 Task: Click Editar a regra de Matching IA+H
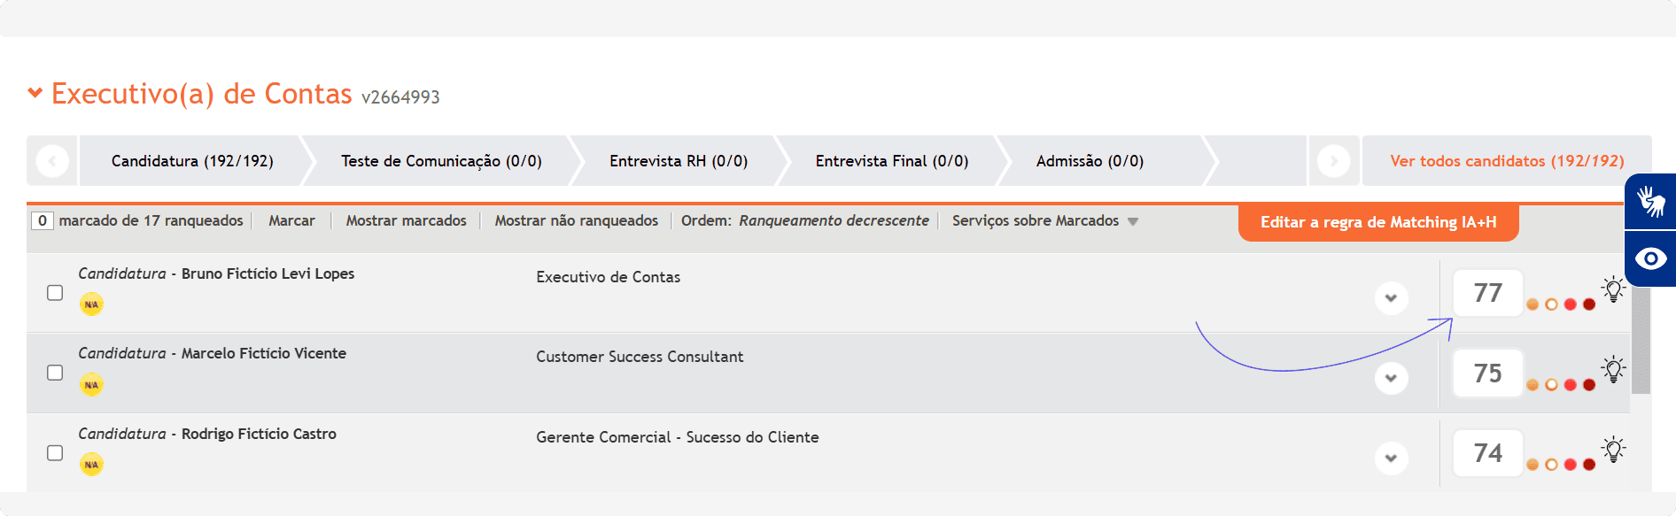(x=1378, y=222)
